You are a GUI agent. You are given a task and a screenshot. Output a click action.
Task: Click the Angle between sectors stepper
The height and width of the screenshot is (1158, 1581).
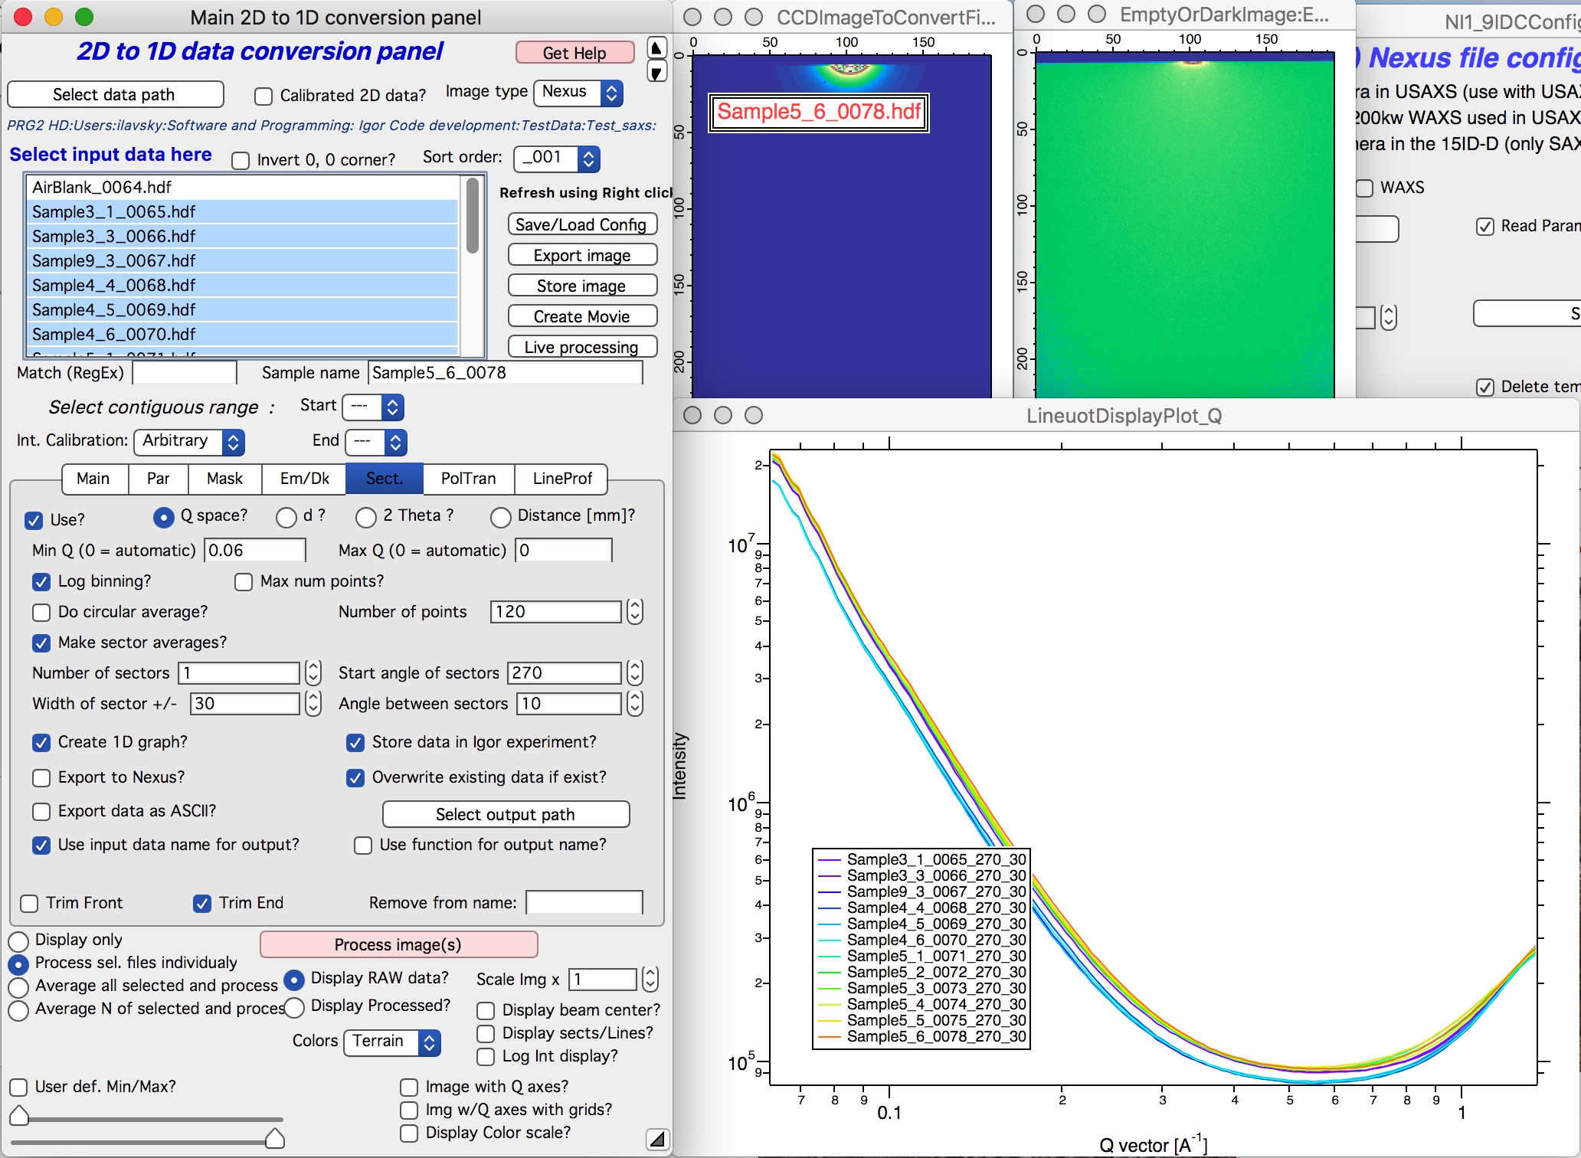pyautogui.click(x=634, y=703)
